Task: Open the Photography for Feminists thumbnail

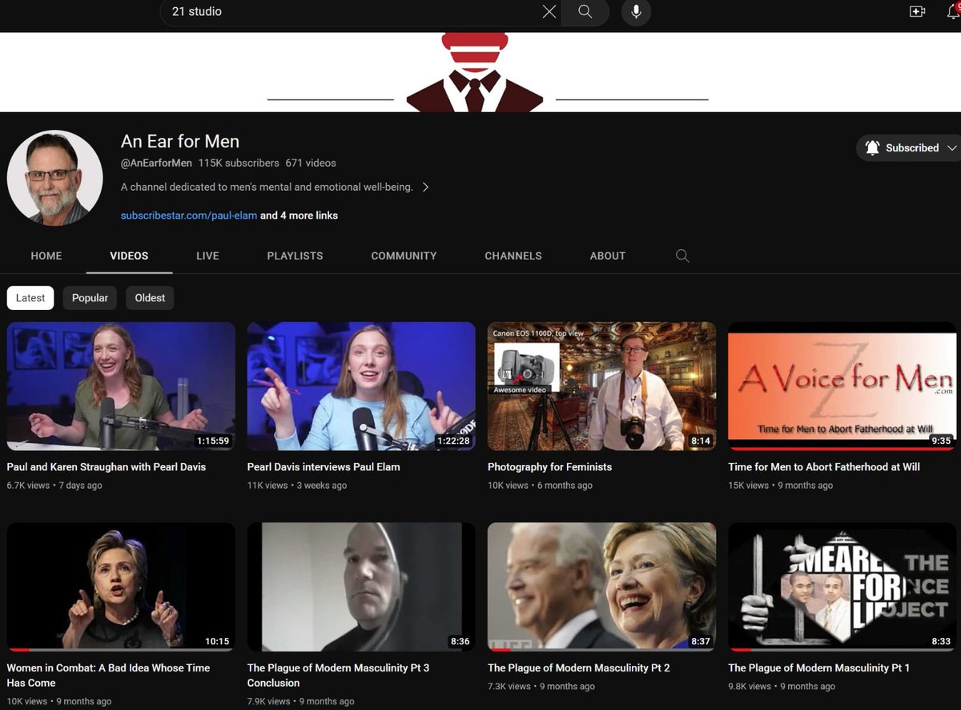Action: click(601, 386)
